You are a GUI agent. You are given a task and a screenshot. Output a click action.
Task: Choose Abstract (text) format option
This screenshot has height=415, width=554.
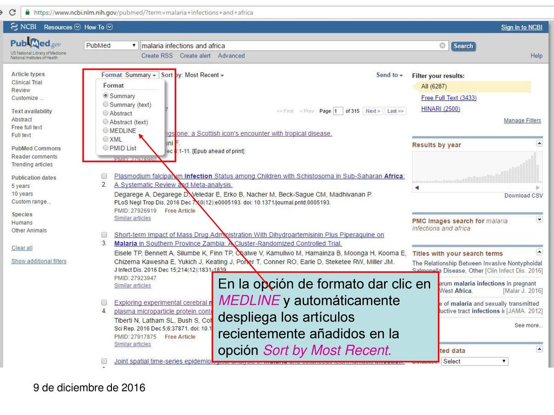click(x=105, y=122)
